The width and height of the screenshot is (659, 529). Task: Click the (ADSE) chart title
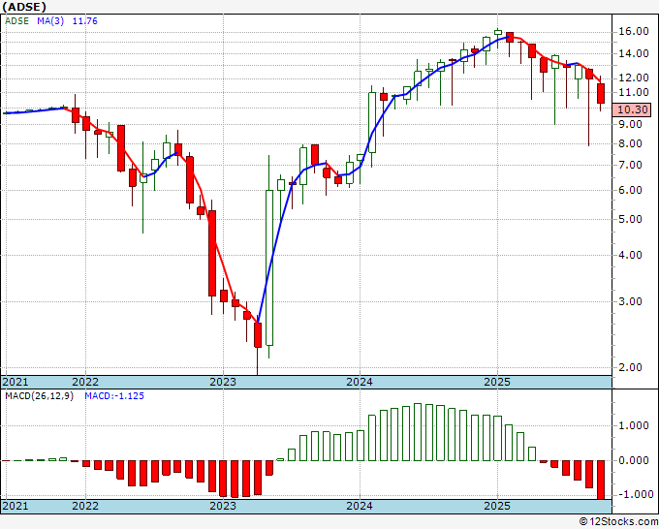click(x=24, y=7)
